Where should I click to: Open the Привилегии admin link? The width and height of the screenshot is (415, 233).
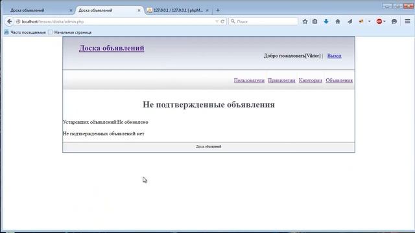tap(281, 80)
